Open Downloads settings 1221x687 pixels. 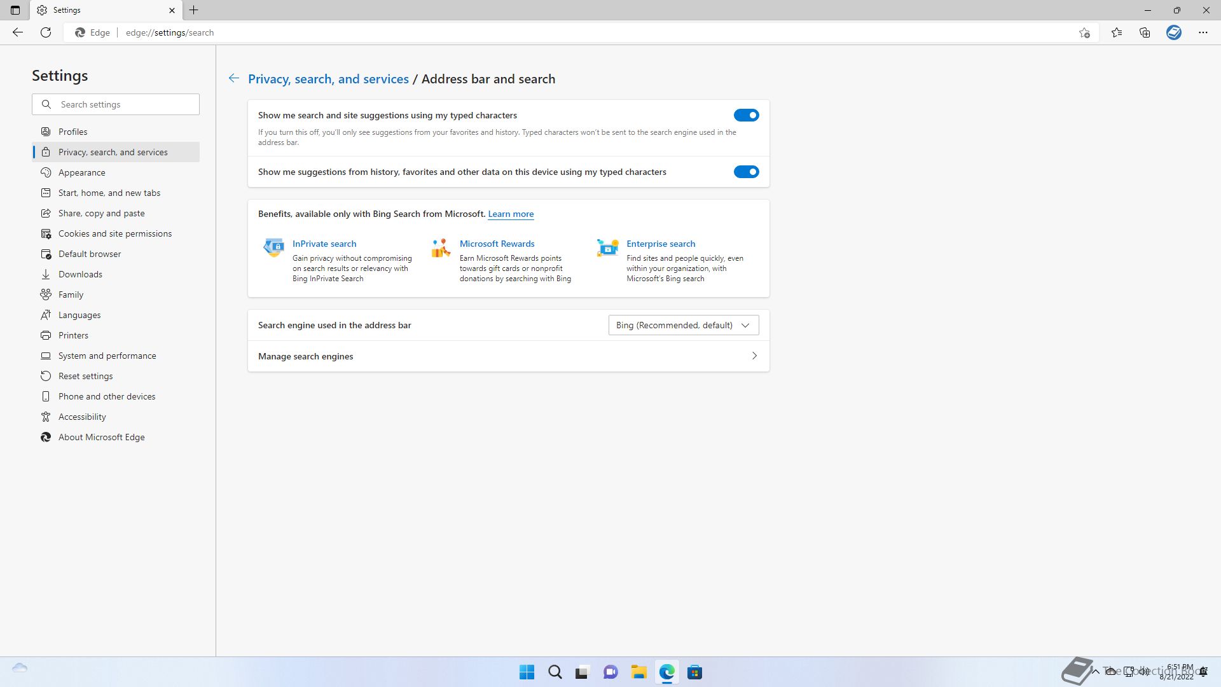(x=116, y=274)
